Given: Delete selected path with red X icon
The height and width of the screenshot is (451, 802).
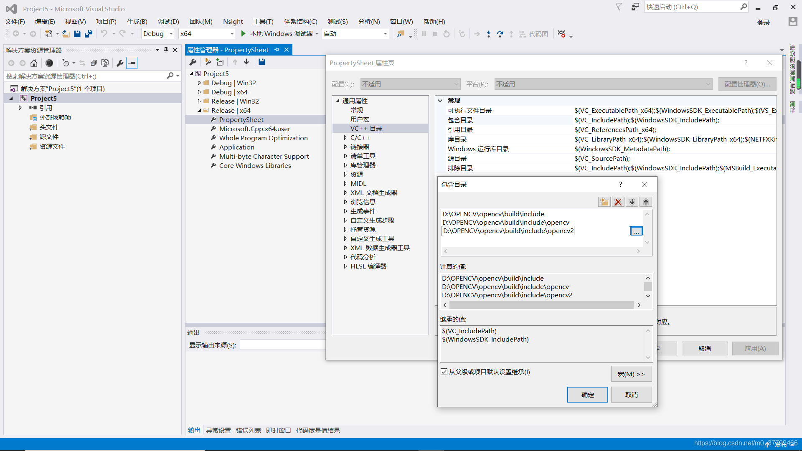Looking at the screenshot, I should 618,202.
